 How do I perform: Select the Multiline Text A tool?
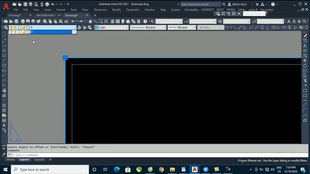pos(4,125)
